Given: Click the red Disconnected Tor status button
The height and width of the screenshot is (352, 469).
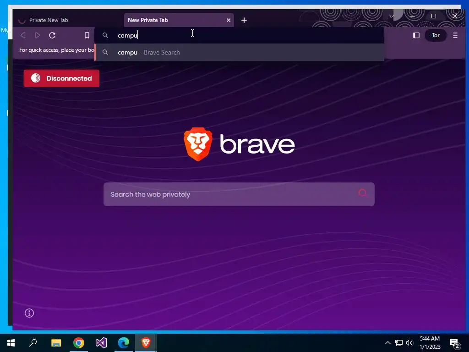Looking at the screenshot, I should click(62, 78).
